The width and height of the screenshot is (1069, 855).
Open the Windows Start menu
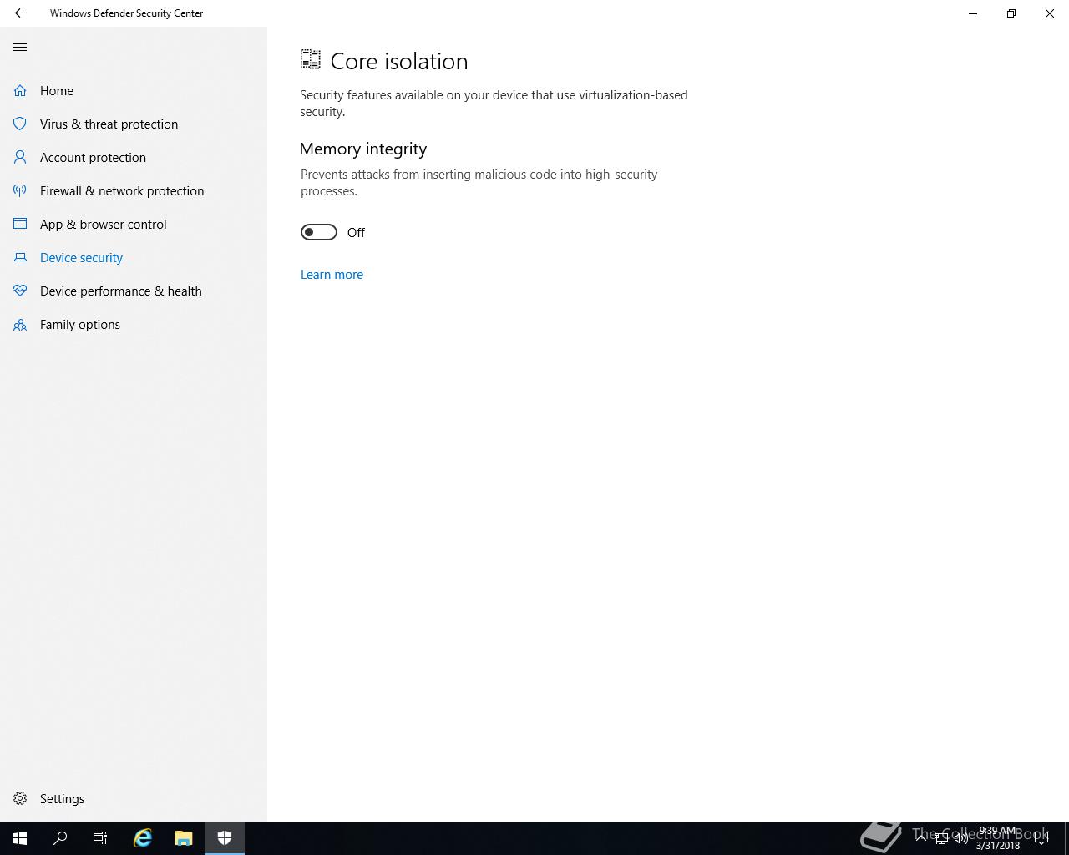pyautogui.click(x=20, y=838)
